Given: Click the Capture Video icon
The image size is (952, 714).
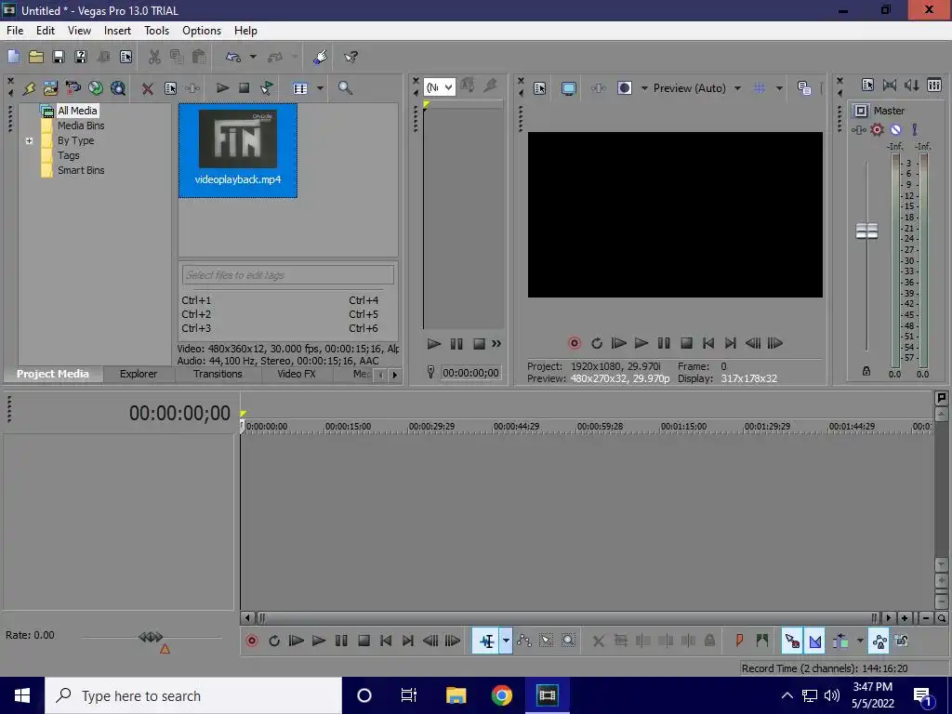Looking at the screenshot, I should point(73,88).
